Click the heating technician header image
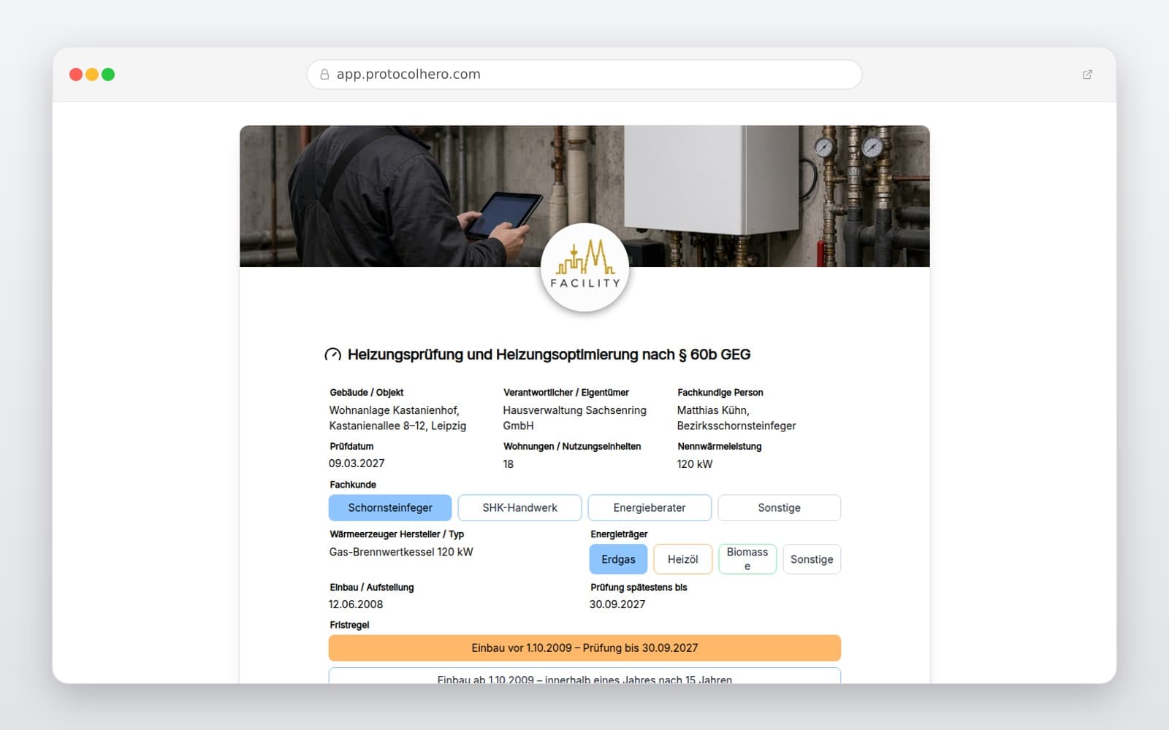1169x730 pixels. (584, 196)
